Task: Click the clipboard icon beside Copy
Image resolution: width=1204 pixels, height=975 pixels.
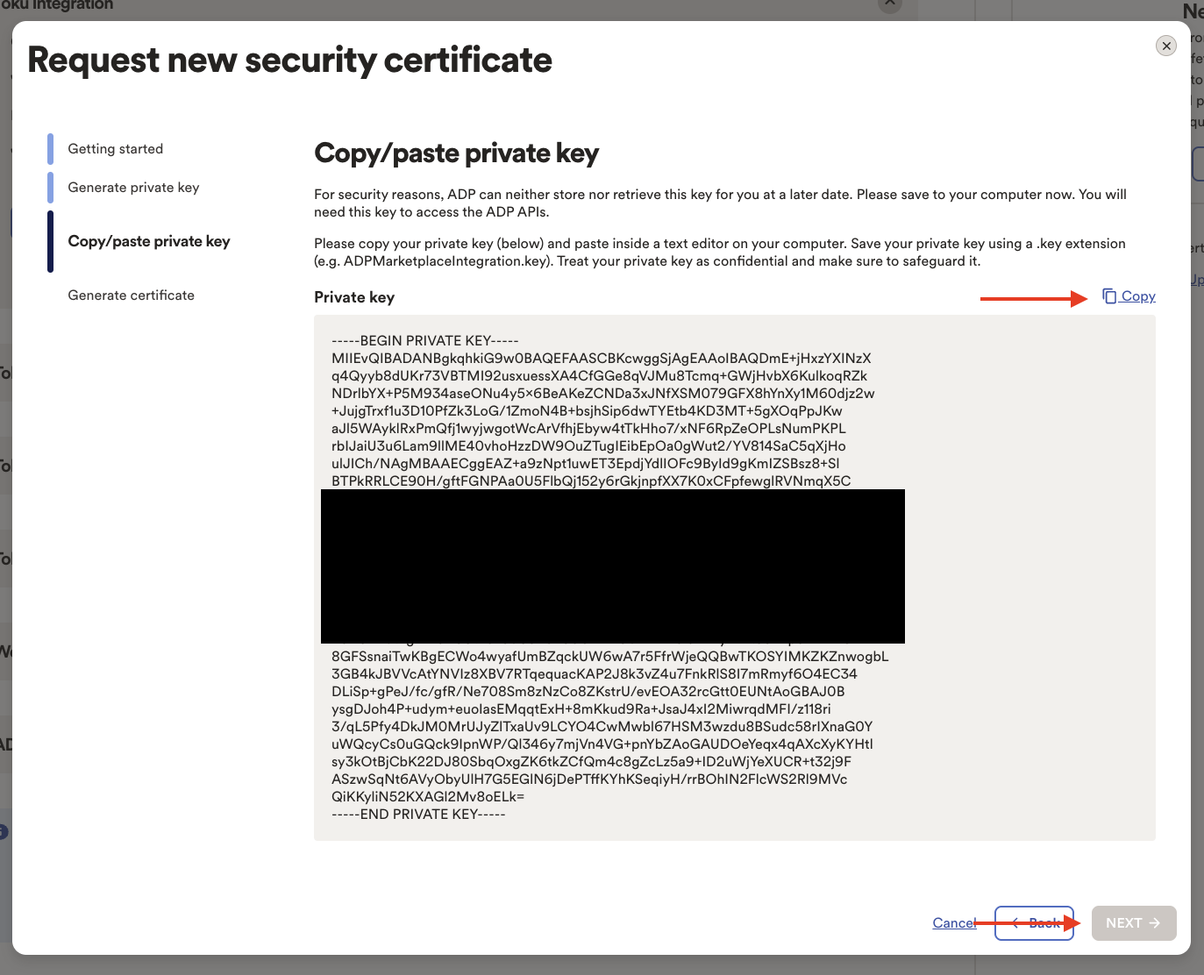Action: click(x=1109, y=296)
